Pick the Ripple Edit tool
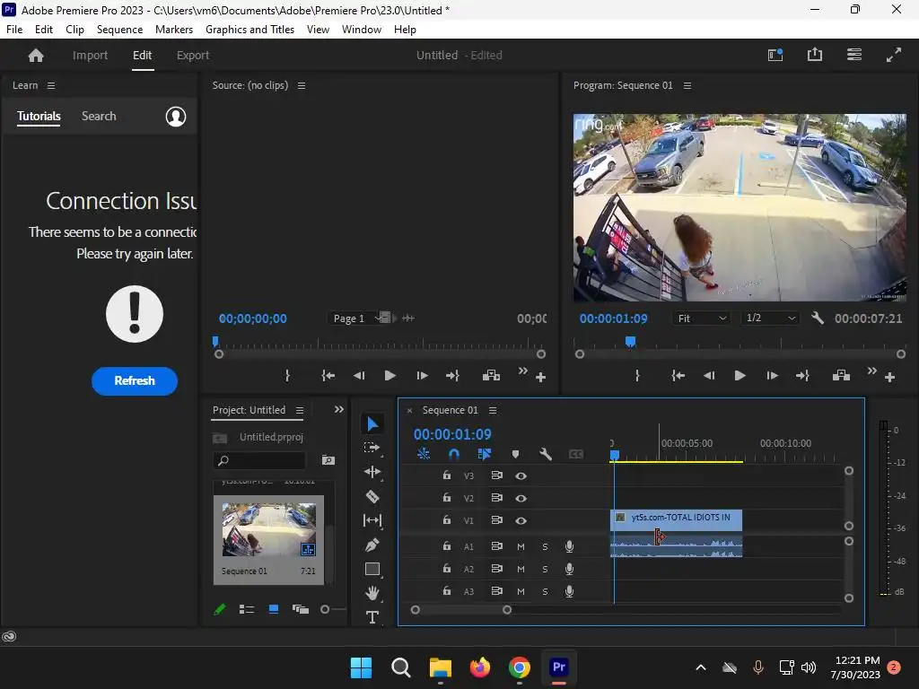Viewport: 919px width, 689px height. 372,472
